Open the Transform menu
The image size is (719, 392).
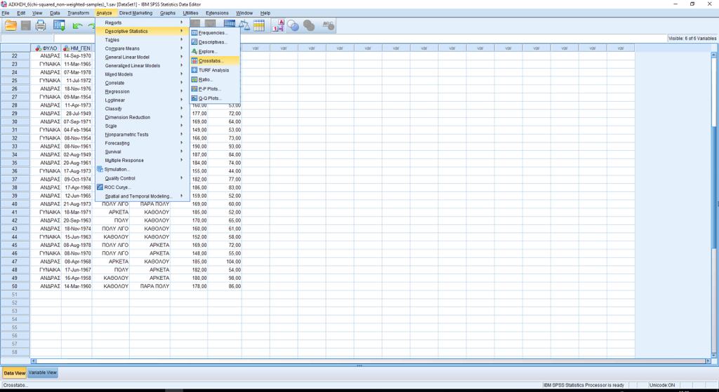point(79,13)
